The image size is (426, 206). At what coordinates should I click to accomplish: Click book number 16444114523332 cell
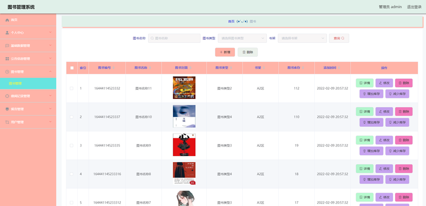[x=107, y=88]
